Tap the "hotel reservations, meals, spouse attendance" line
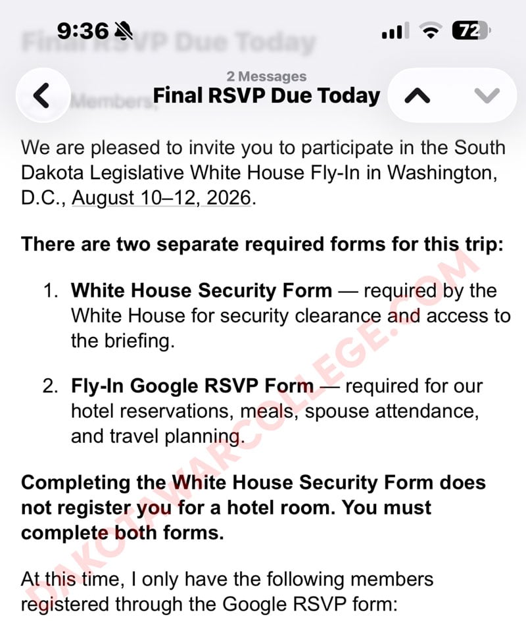 pos(275,411)
